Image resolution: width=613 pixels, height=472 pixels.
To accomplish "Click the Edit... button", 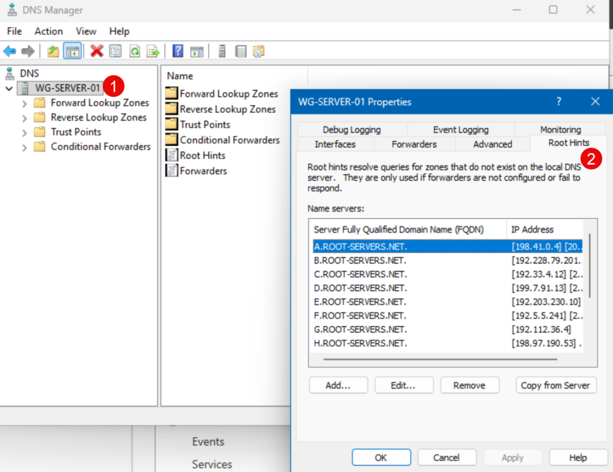I will coord(403,385).
